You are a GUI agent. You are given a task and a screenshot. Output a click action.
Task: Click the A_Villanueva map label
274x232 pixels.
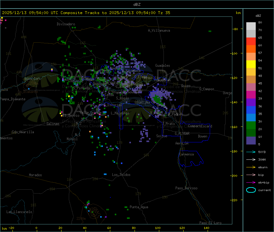159,30
